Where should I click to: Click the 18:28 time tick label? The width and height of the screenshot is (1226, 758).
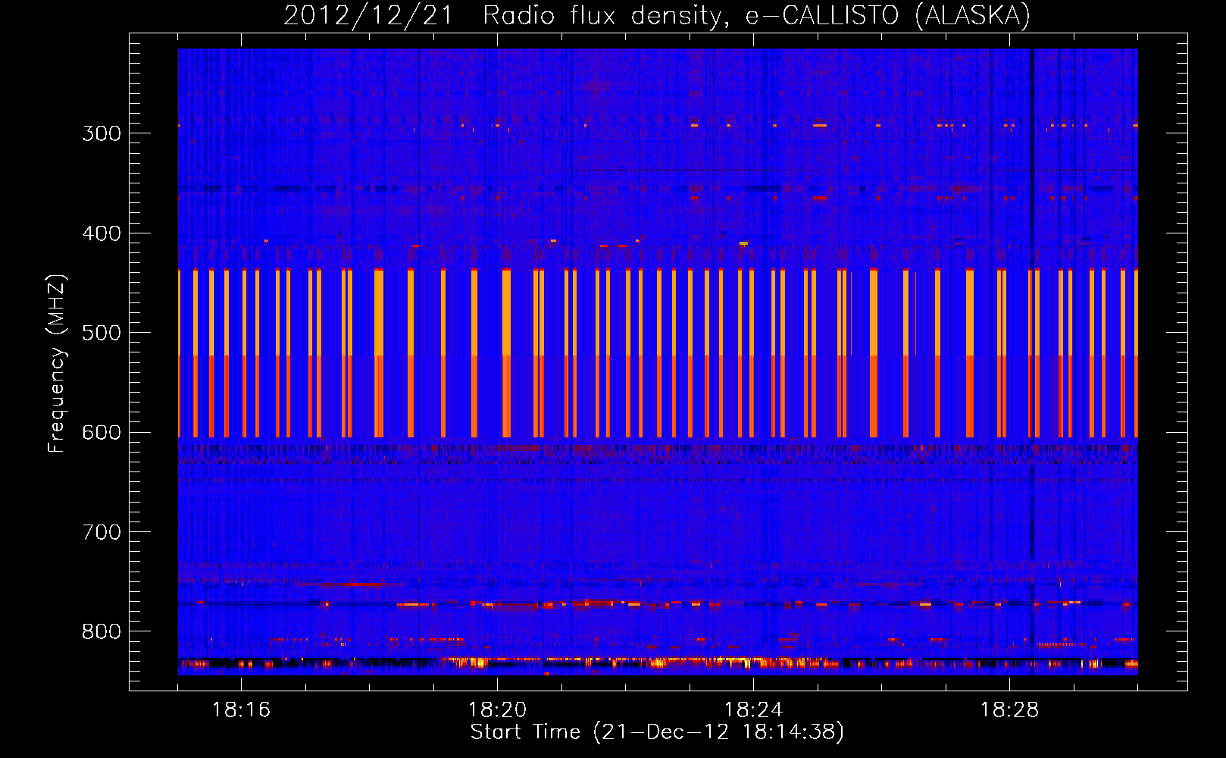(1009, 710)
